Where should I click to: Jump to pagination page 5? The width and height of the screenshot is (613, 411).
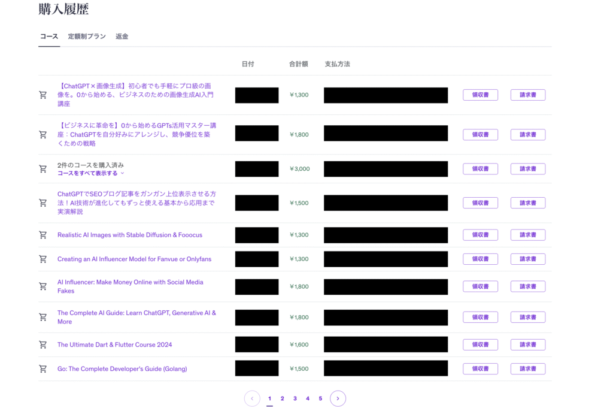[x=321, y=398]
